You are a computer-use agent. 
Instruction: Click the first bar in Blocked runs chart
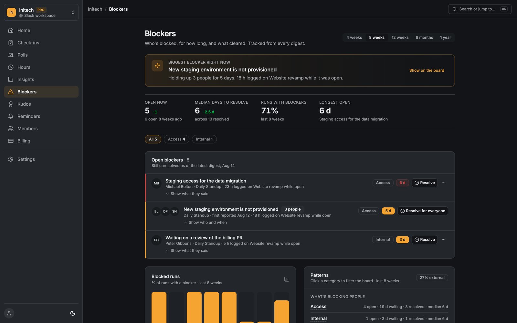pyautogui.click(x=159, y=307)
